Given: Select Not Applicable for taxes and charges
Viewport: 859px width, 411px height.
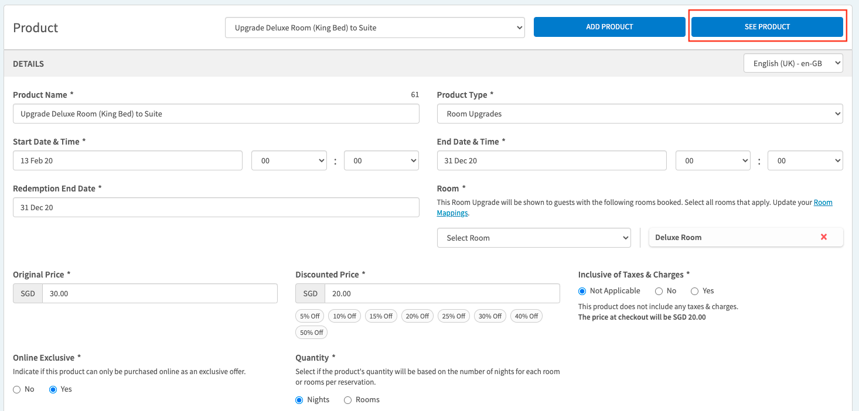Looking at the screenshot, I should click(582, 291).
